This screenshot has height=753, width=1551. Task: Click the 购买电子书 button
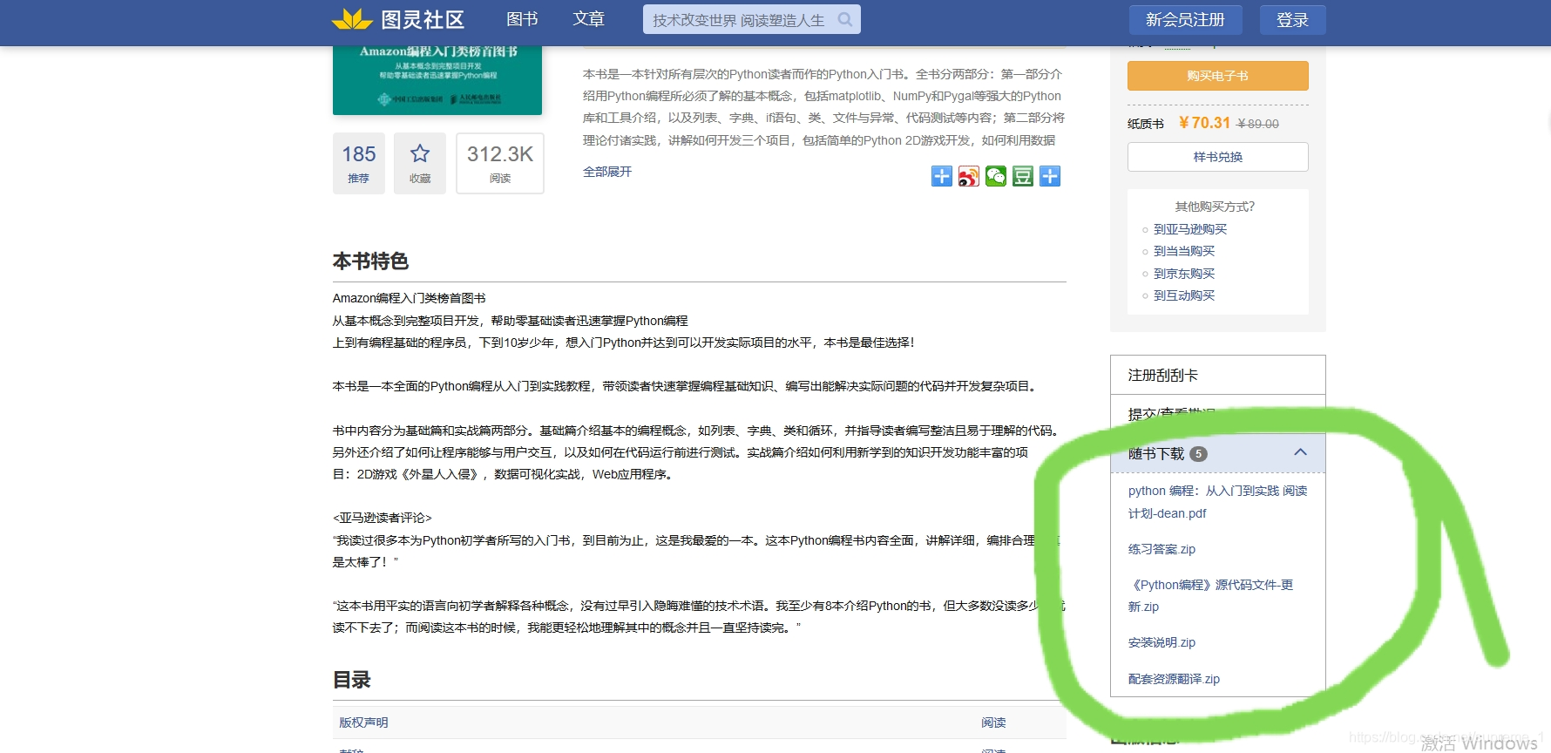point(1217,76)
